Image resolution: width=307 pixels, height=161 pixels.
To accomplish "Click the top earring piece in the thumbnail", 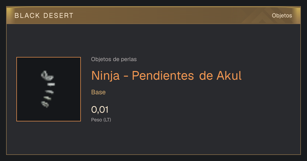I will point(47,75).
